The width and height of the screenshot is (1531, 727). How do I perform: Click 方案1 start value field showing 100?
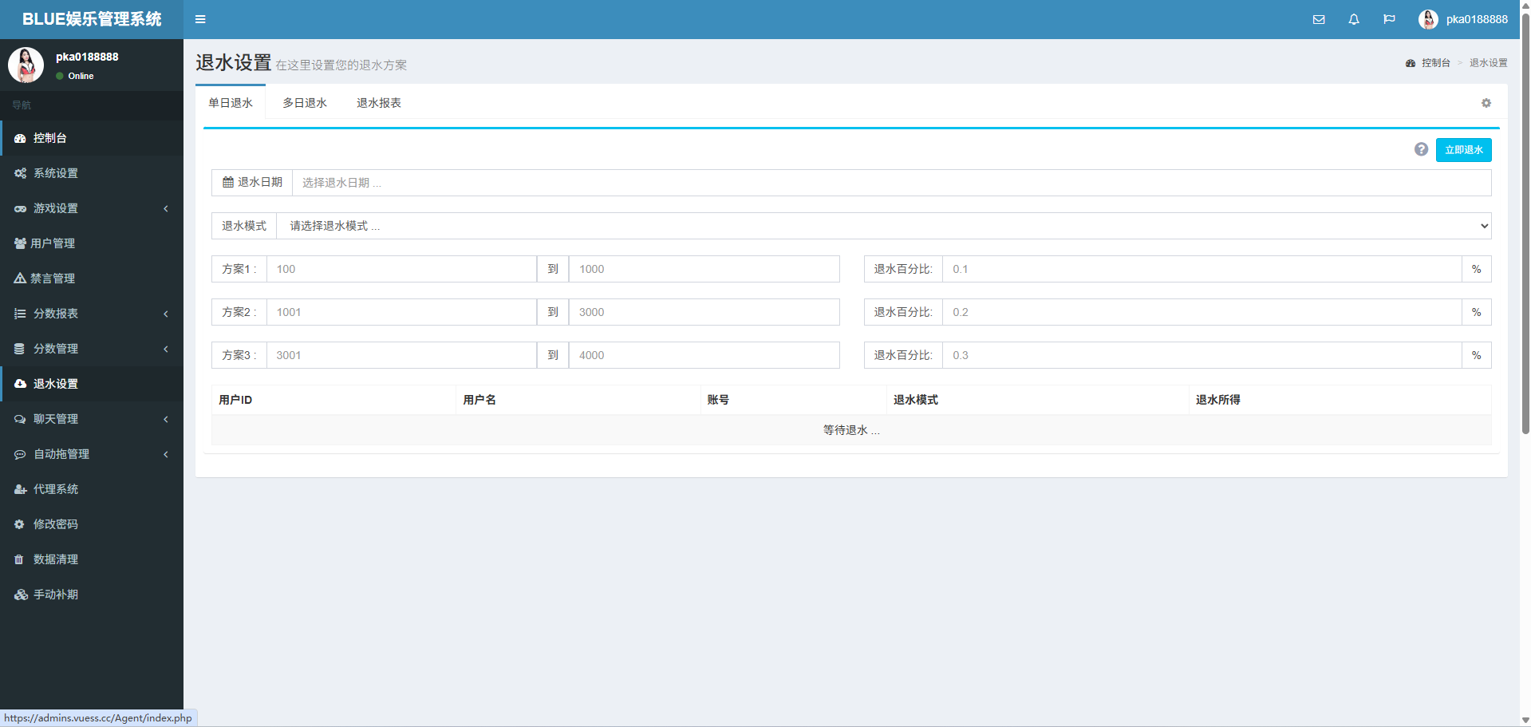[x=401, y=269]
